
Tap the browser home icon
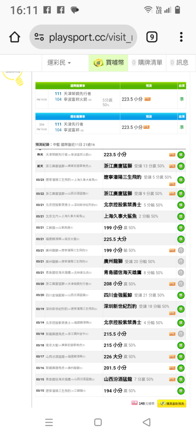pyautogui.click(x=15, y=37)
